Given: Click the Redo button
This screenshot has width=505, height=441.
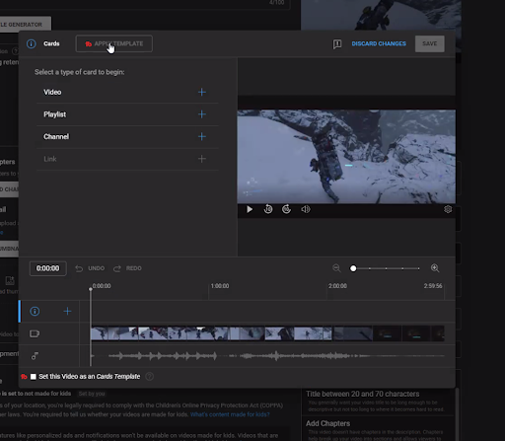Looking at the screenshot, I should tap(127, 268).
